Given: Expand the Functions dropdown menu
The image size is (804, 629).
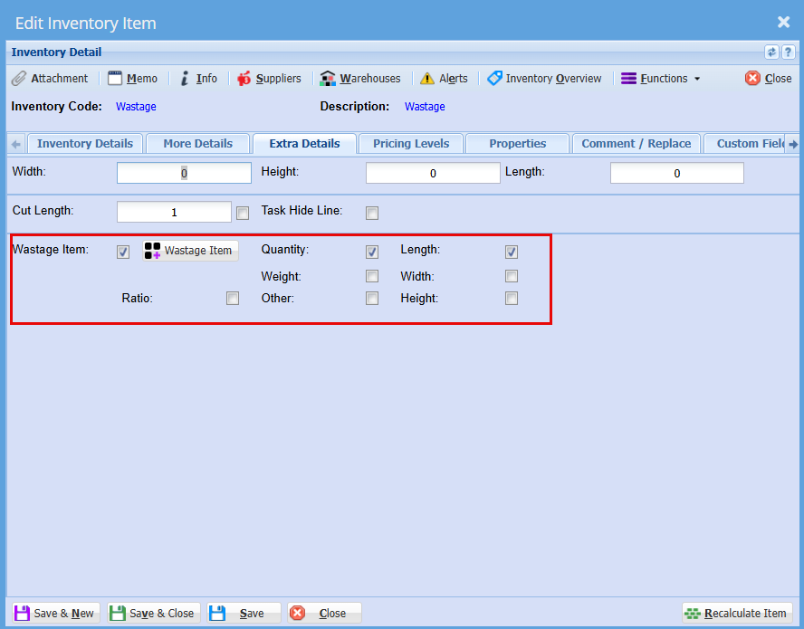Looking at the screenshot, I should (x=661, y=79).
